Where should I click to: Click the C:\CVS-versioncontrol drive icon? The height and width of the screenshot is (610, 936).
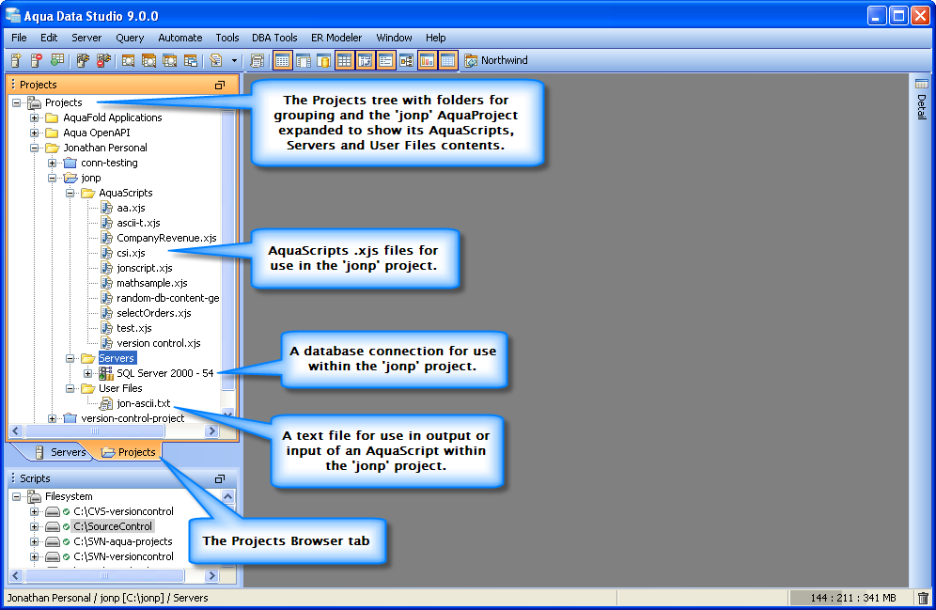53,511
